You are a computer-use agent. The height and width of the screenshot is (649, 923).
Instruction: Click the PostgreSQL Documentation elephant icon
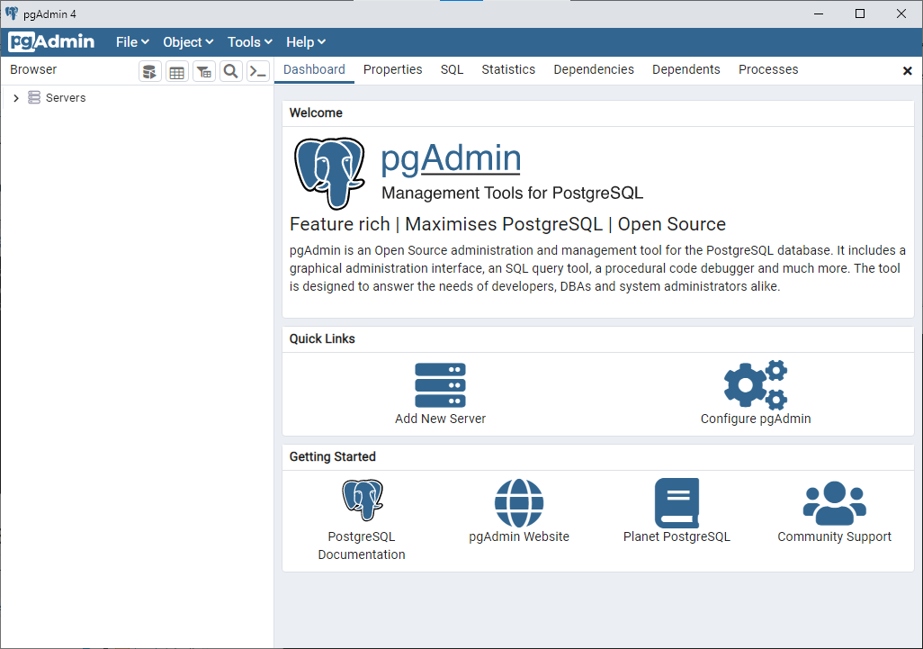[x=363, y=500]
